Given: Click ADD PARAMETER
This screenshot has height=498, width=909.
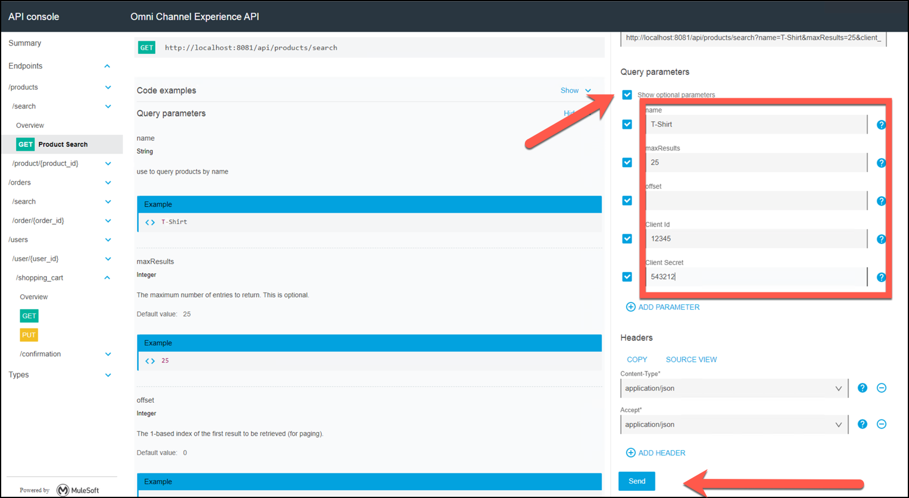Looking at the screenshot, I should tap(663, 307).
